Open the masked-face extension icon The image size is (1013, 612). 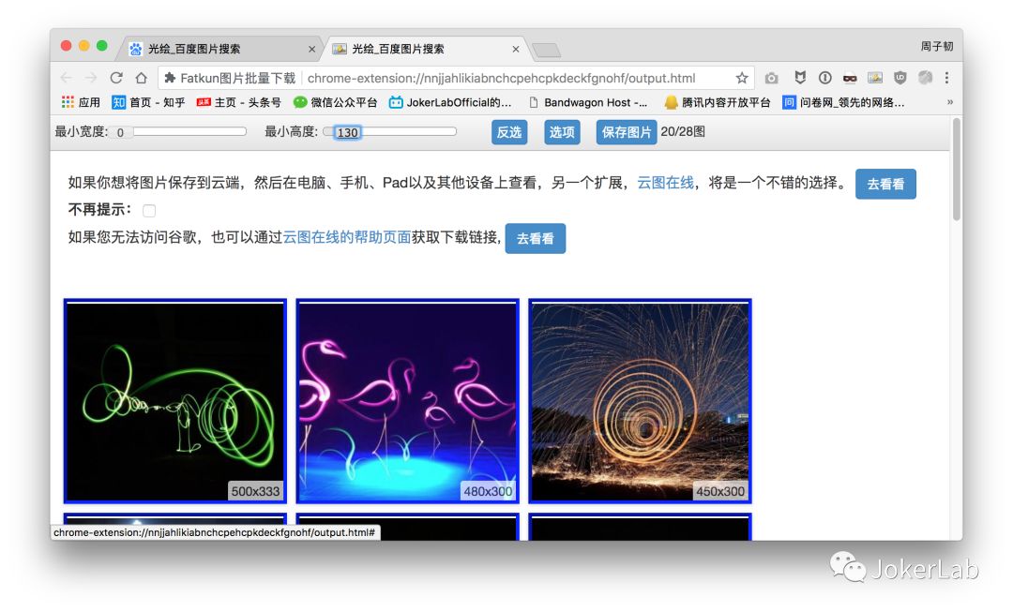[x=850, y=78]
